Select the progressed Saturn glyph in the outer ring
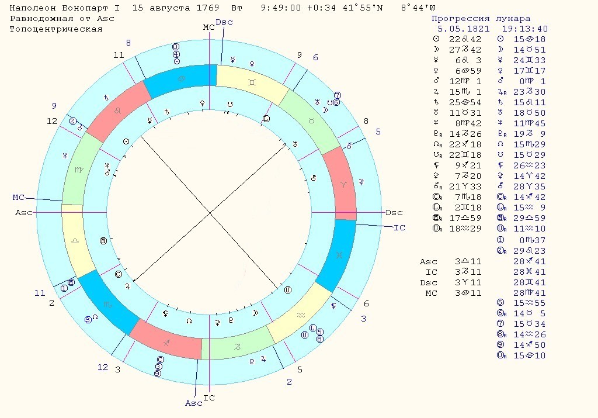 tap(106, 98)
